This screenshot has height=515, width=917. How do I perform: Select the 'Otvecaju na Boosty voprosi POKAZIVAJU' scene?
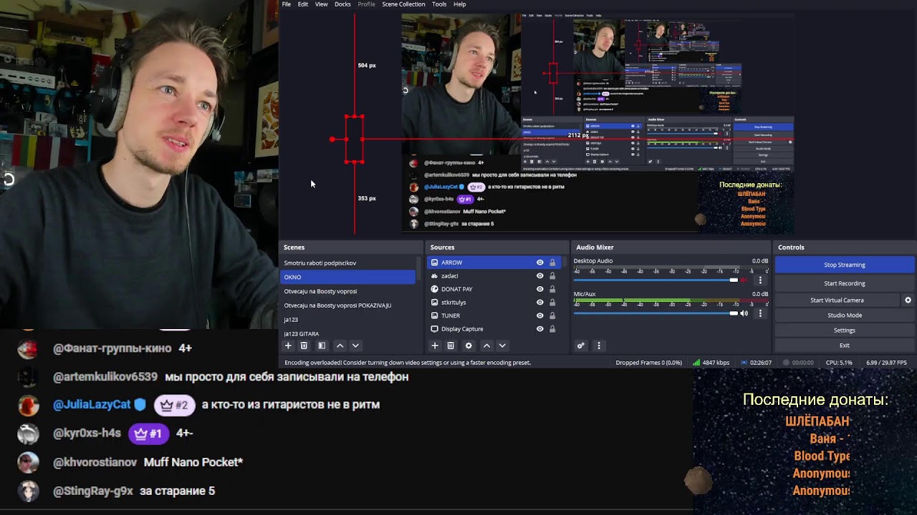pos(347,305)
